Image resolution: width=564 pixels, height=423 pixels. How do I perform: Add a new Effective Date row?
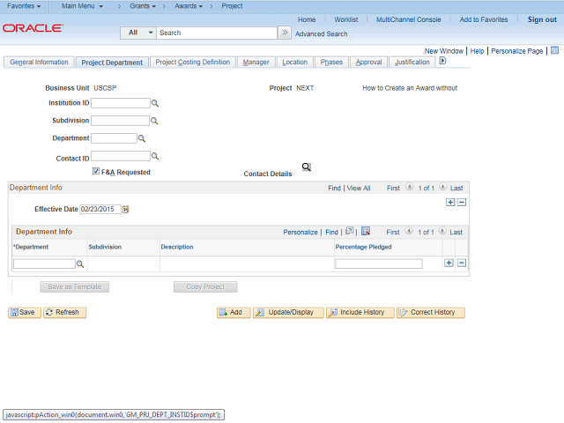[x=450, y=203]
